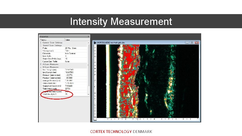Collapse the B-Scan Measures group
242x136 pixels.
[41, 67]
